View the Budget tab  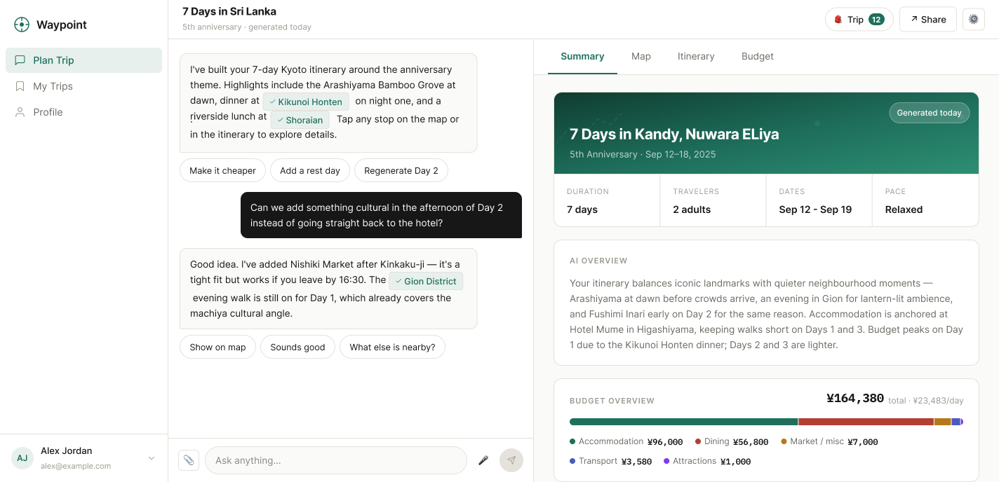tap(758, 56)
